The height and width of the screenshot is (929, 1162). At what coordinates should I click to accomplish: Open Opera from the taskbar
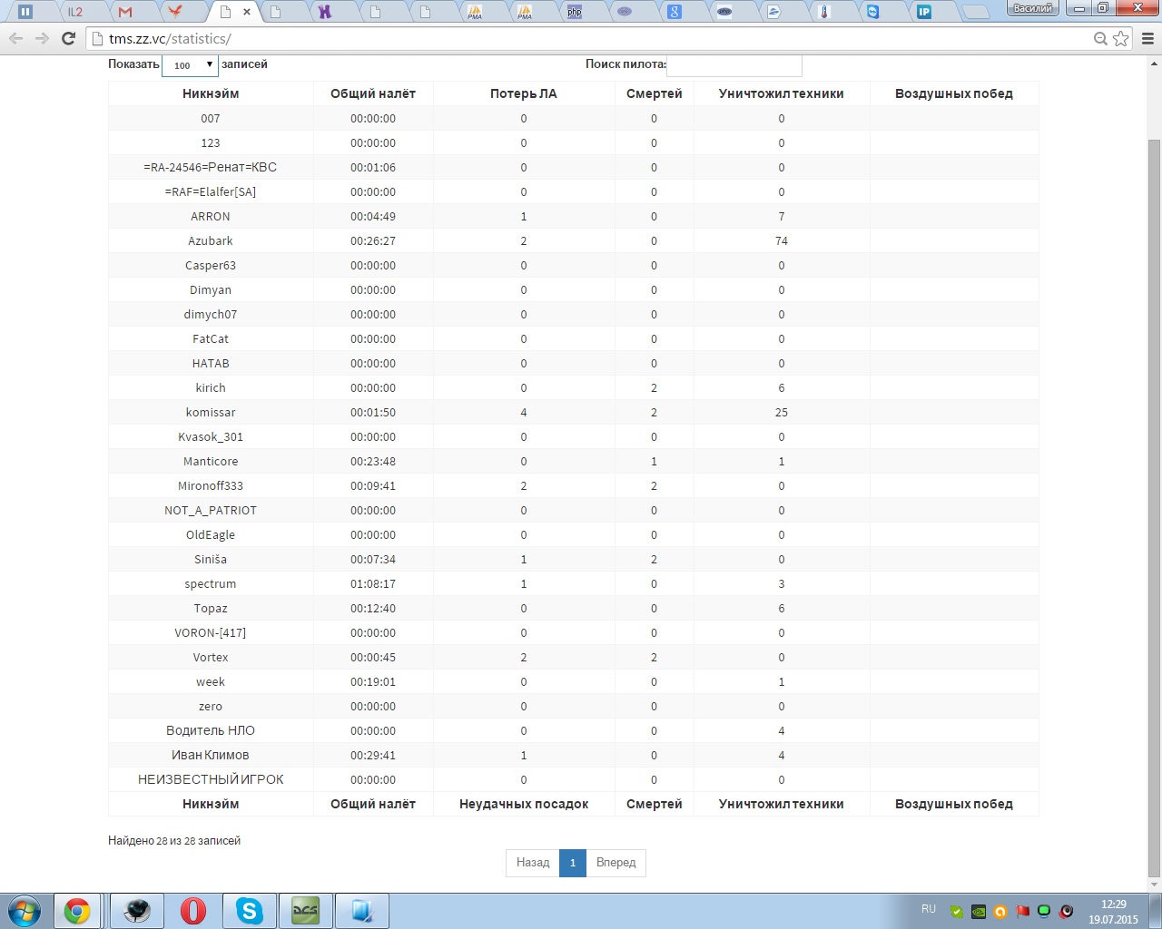coord(192,911)
